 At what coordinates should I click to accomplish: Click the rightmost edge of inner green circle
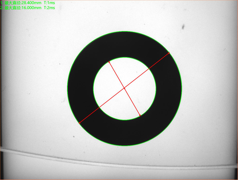156,89
